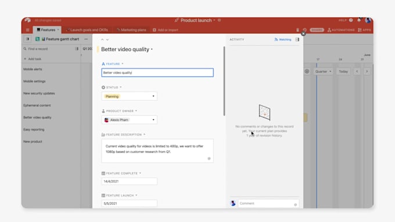Click the Comment input box
The height and width of the screenshot is (222, 395).
(x=268, y=203)
